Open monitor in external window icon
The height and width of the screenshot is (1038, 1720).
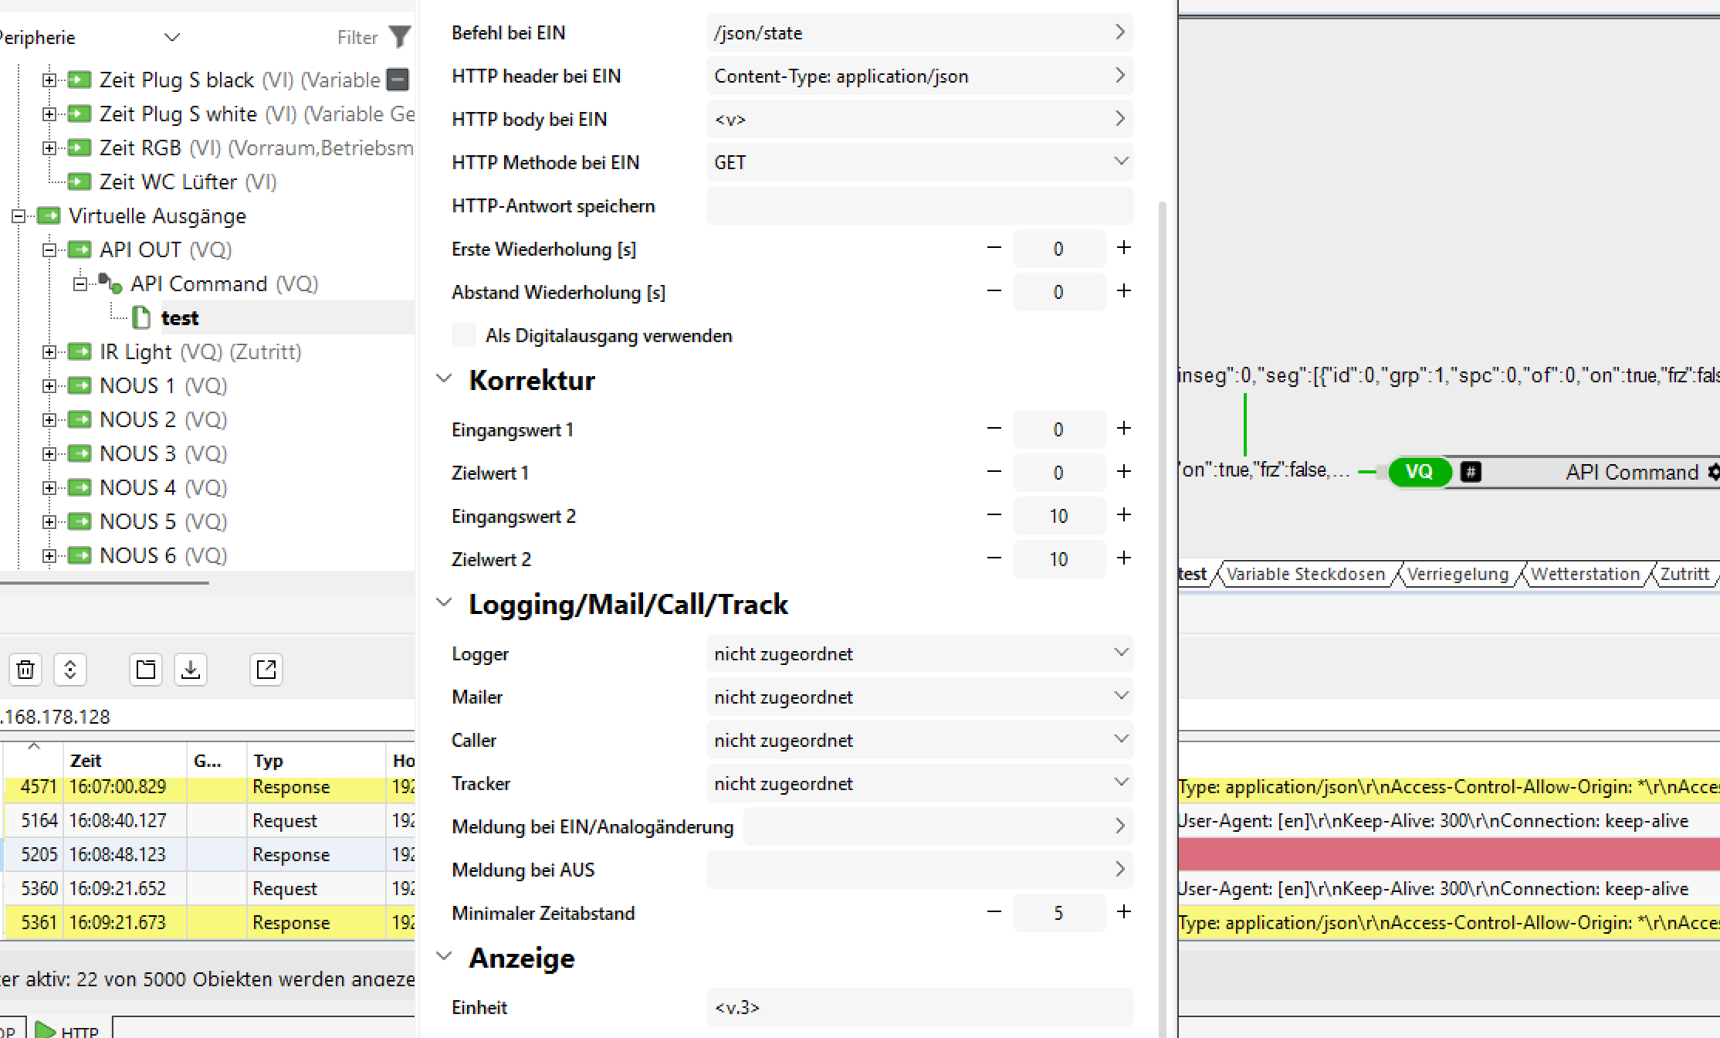(266, 670)
